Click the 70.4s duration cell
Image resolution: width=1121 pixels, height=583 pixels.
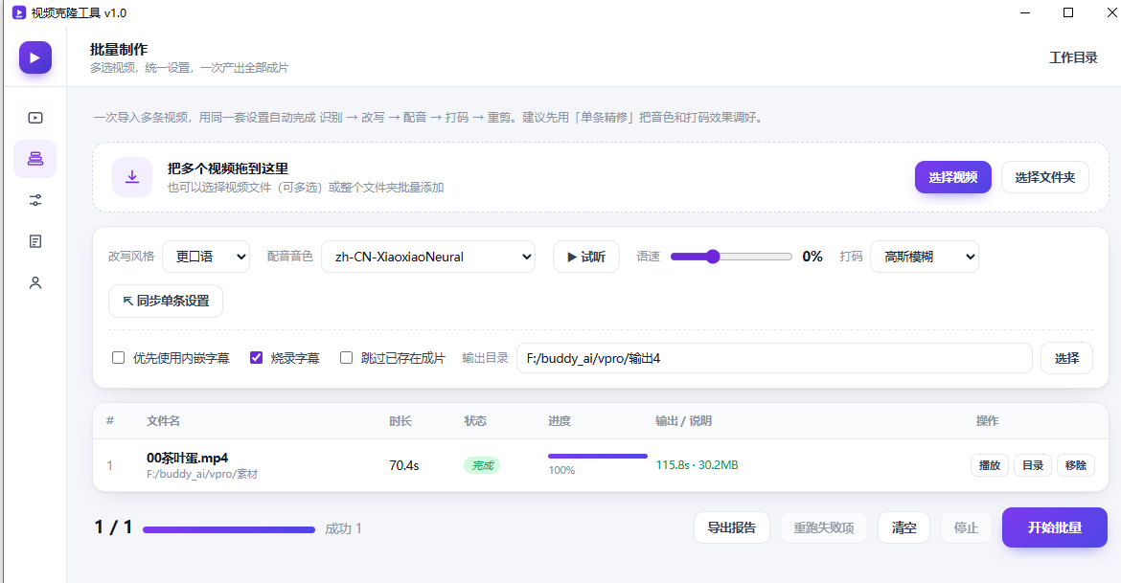(404, 465)
